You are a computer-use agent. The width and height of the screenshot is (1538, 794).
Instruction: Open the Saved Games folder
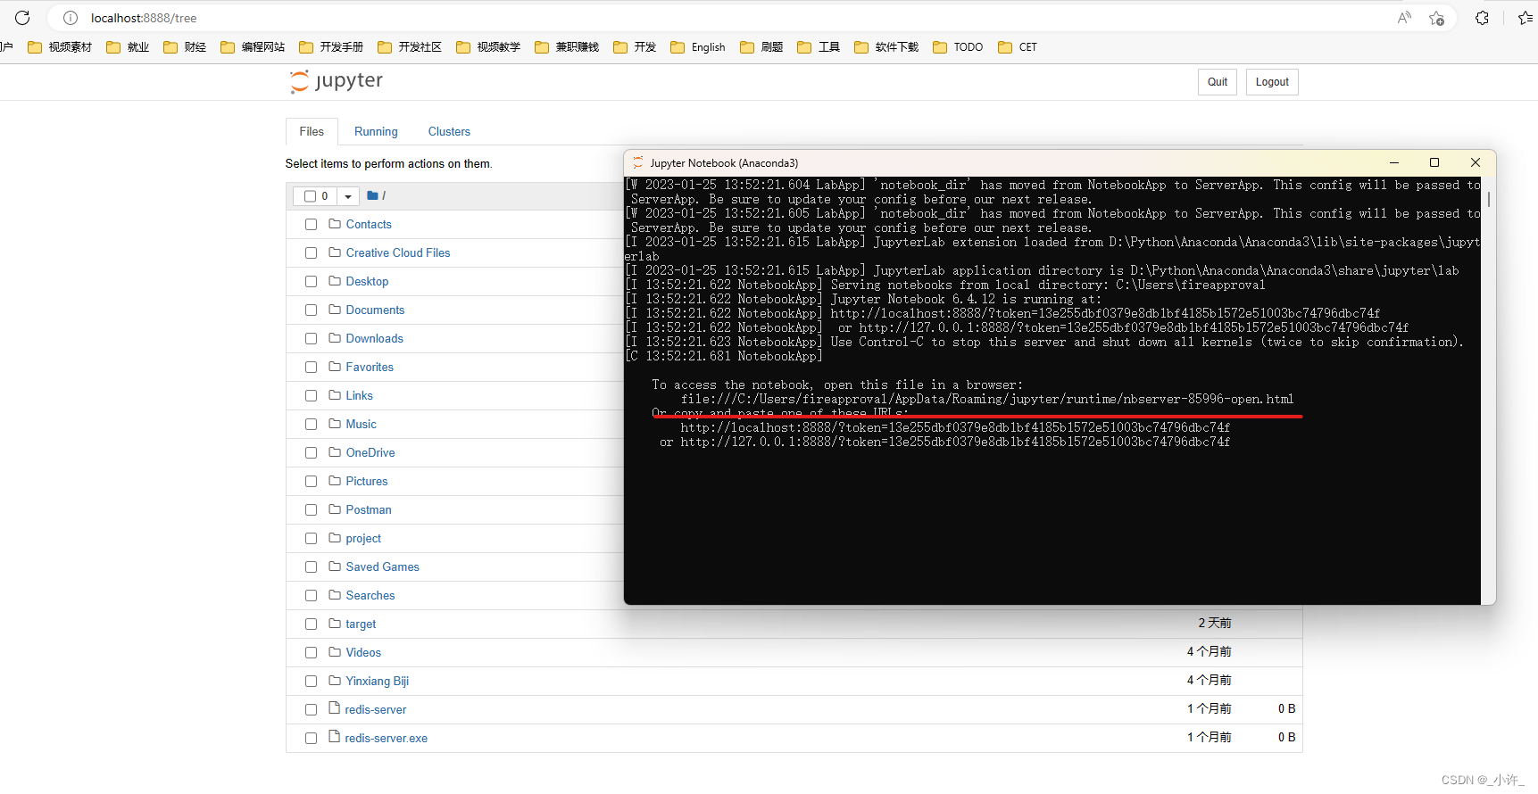382,567
